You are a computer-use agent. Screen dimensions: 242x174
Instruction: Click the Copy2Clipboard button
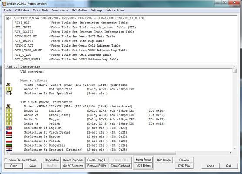tap(121, 166)
